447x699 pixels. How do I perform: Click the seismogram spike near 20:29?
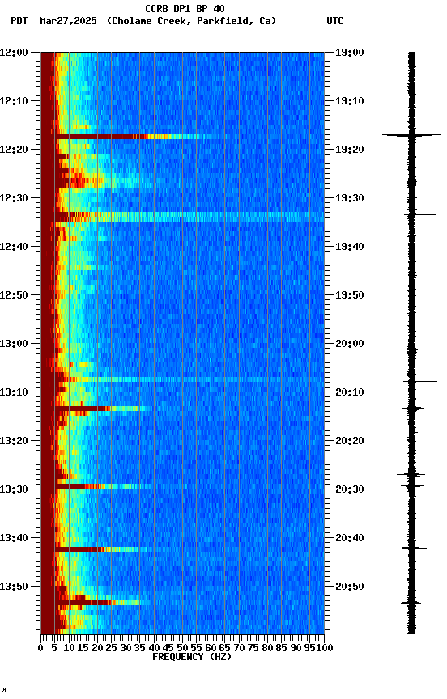click(411, 485)
